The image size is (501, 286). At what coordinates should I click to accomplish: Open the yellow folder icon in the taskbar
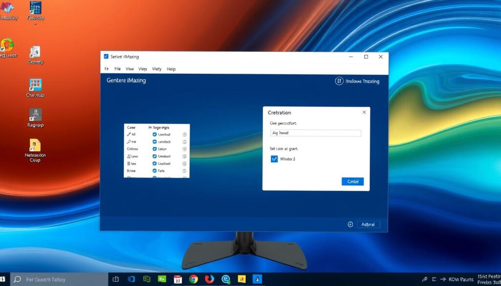click(242, 279)
